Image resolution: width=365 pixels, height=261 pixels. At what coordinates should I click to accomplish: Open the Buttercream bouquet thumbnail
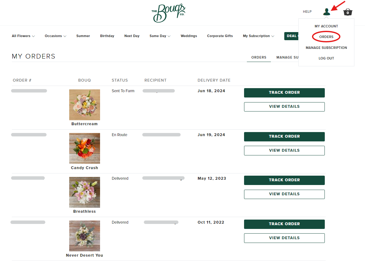(84, 105)
